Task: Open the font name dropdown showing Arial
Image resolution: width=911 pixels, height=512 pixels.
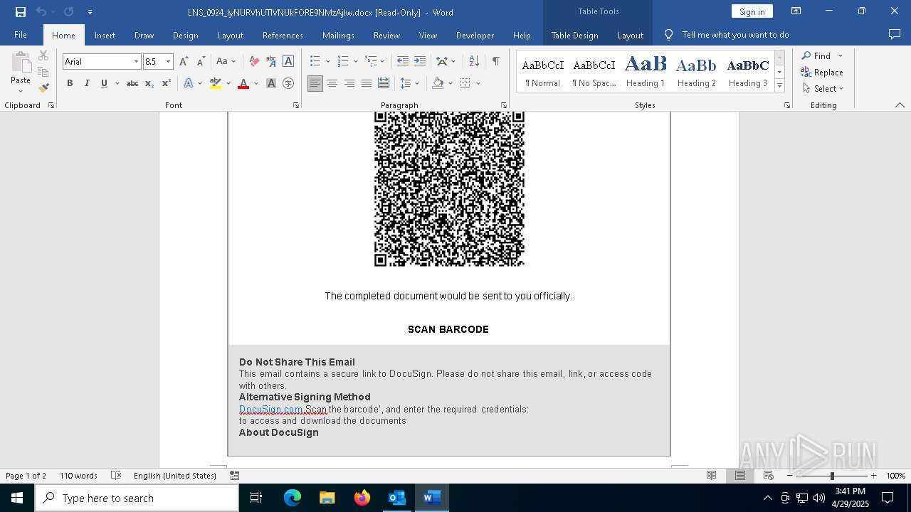Action: (x=136, y=62)
